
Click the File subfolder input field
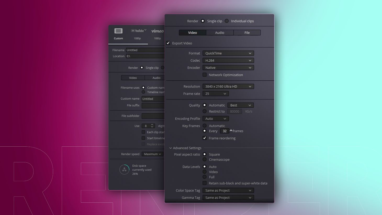153,116
